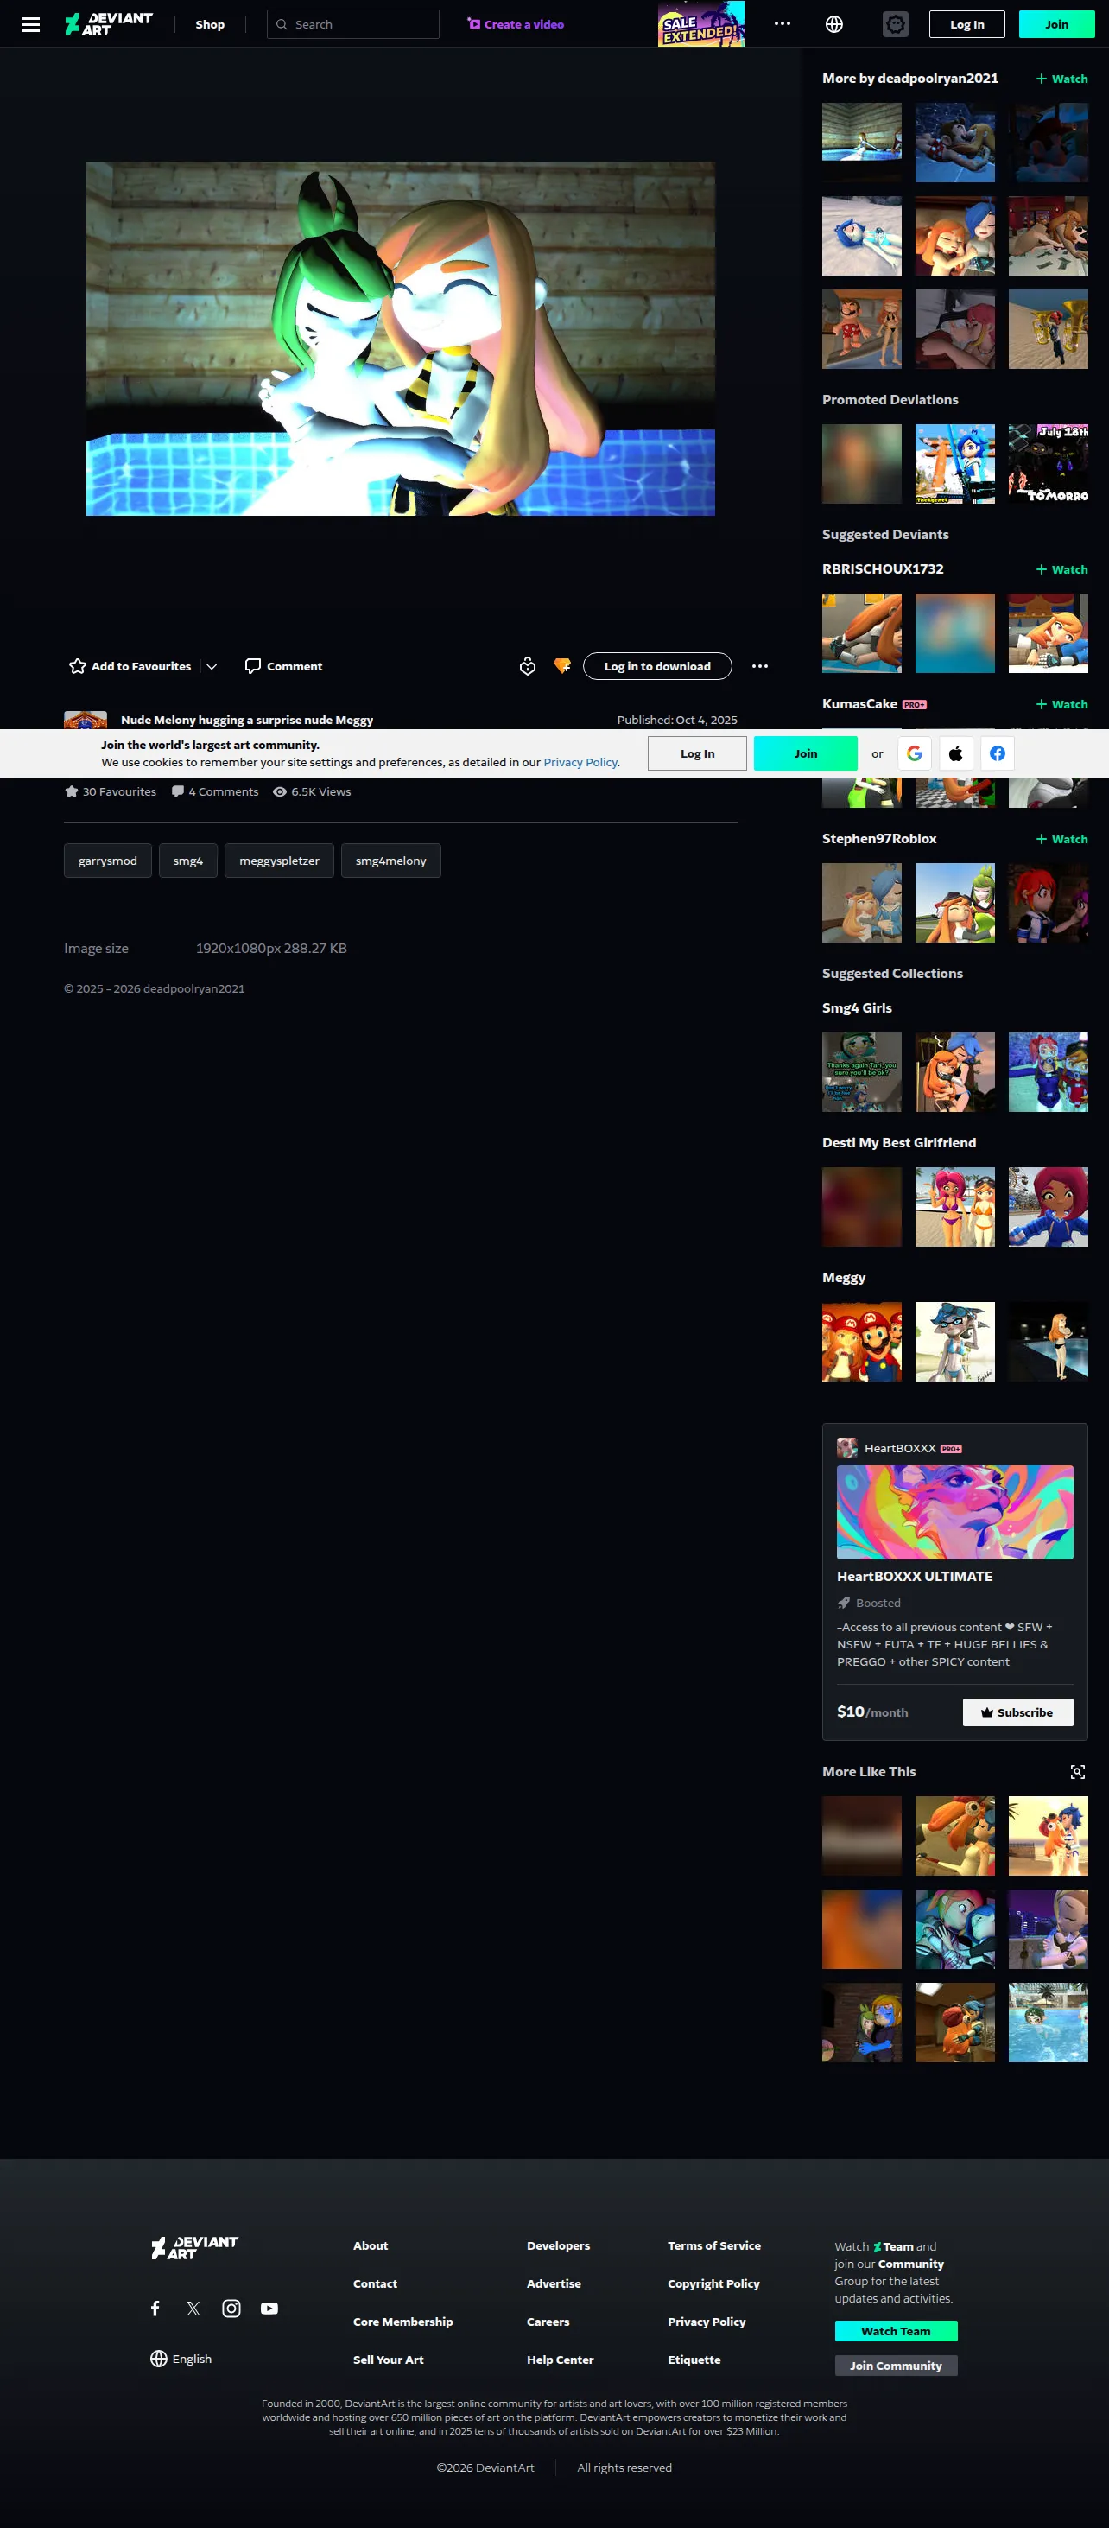Click the Join Community button

point(896,2365)
